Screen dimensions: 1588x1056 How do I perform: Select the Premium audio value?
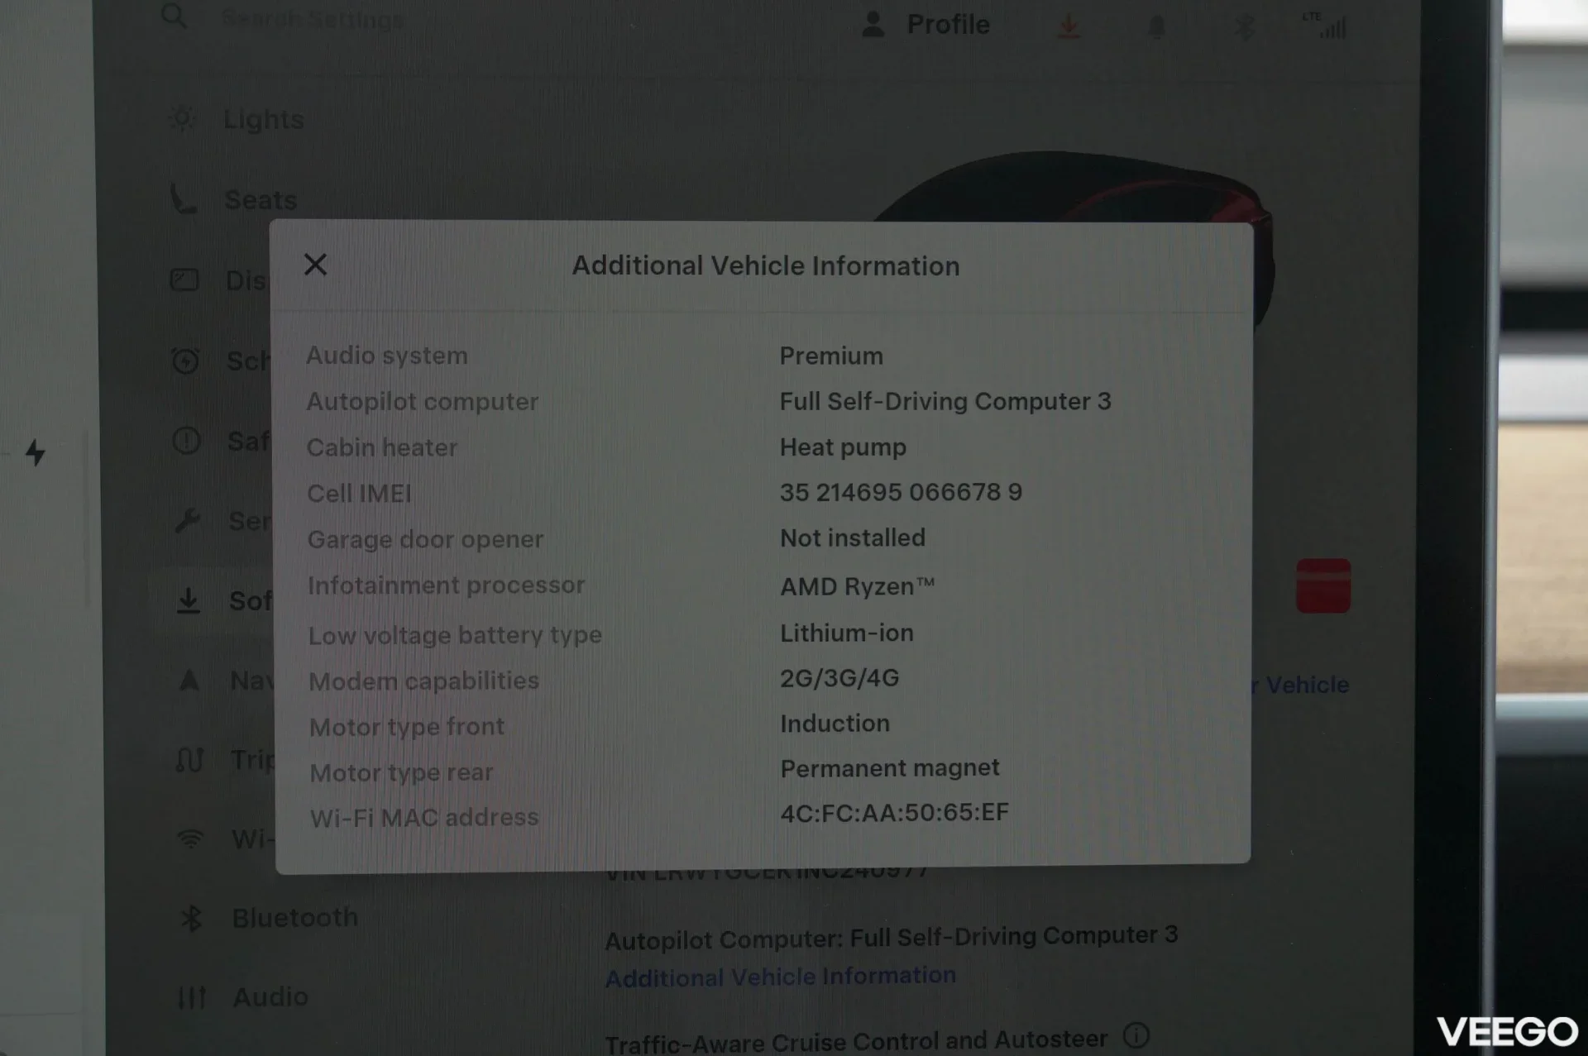pyautogui.click(x=831, y=356)
